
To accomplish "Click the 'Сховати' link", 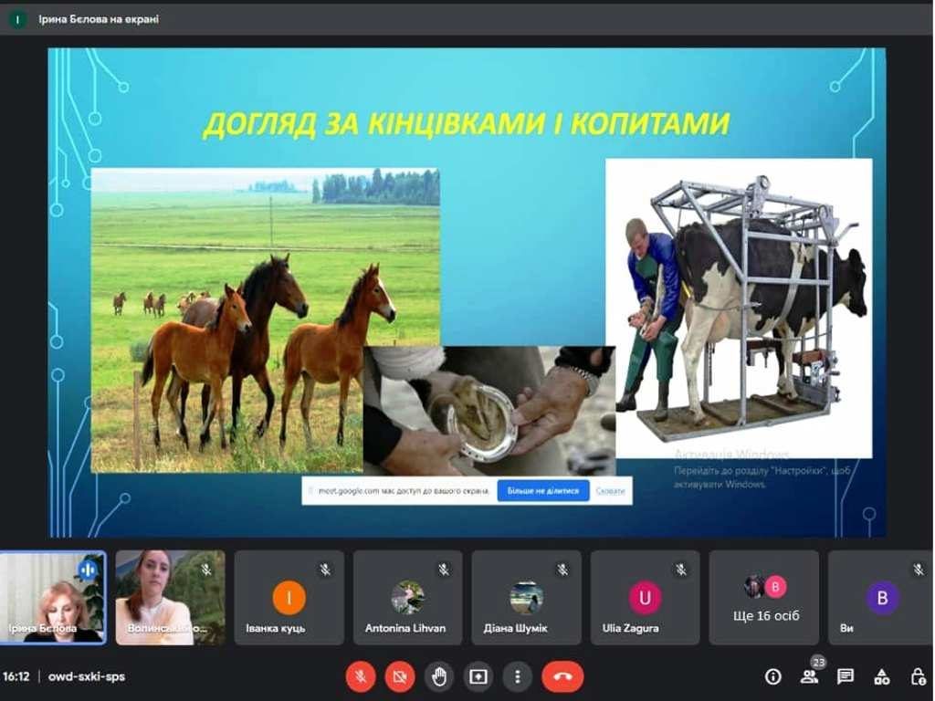I will coord(611,491).
